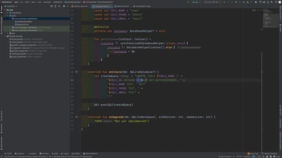
Task: Open the Terminal tool window
Action: (44, 154)
